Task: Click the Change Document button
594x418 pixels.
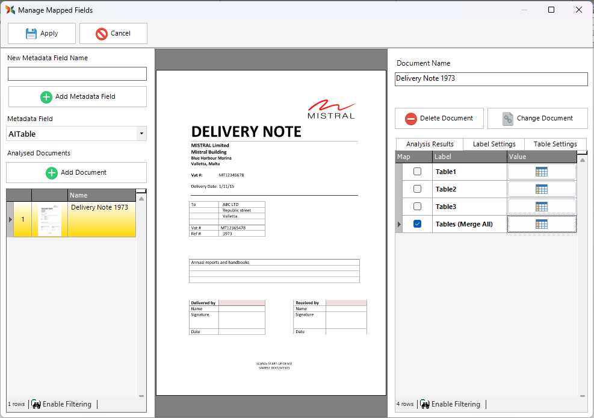Action: [x=537, y=118]
